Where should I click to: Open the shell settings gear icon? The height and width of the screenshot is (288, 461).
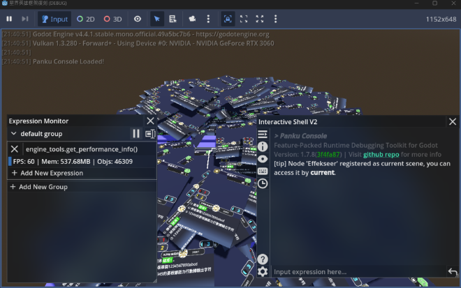pos(263,271)
